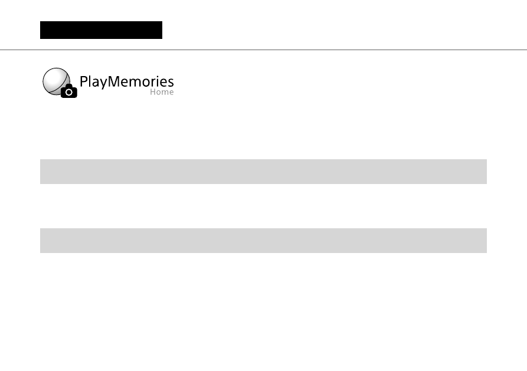Expand the upper gray heading band
The height and width of the screenshot is (371, 527).
263,172
